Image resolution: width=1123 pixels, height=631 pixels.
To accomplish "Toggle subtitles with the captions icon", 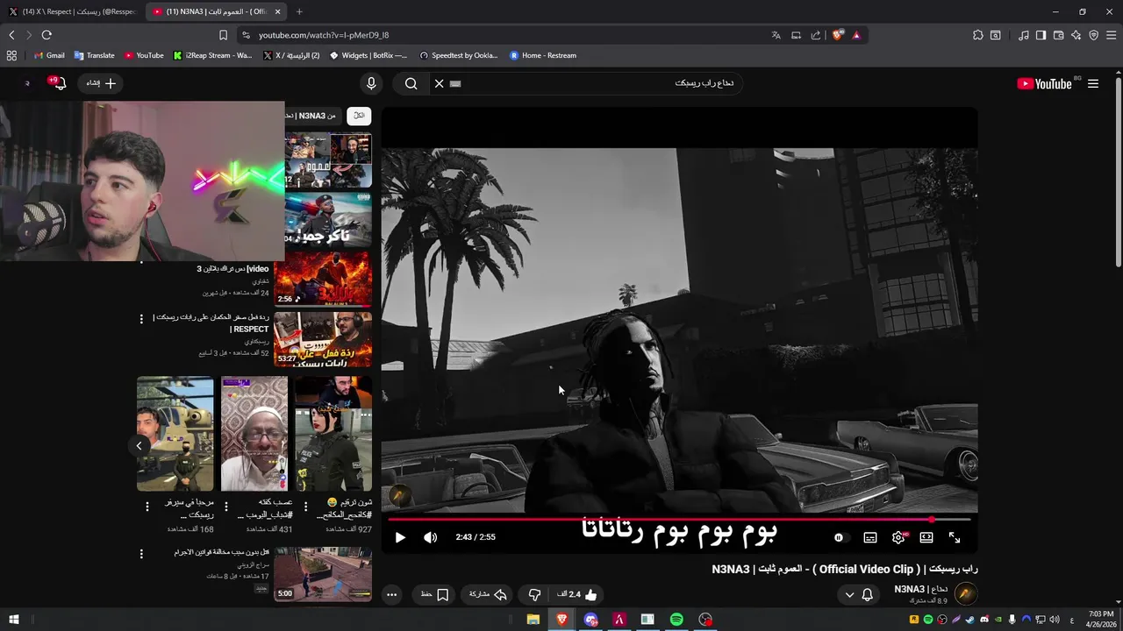I will tap(870, 537).
